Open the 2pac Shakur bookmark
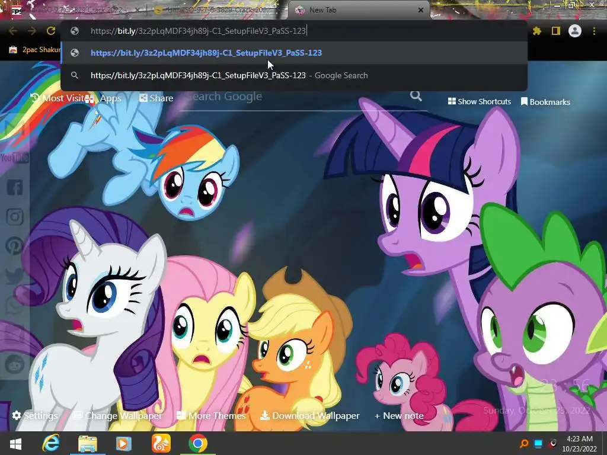Screen dimensions: 607x455 tap(34, 50)
